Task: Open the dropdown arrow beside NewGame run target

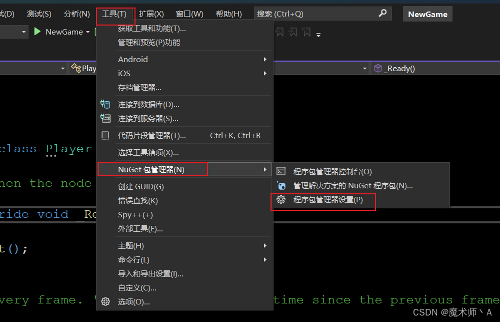Action: (x=88, y=31)
